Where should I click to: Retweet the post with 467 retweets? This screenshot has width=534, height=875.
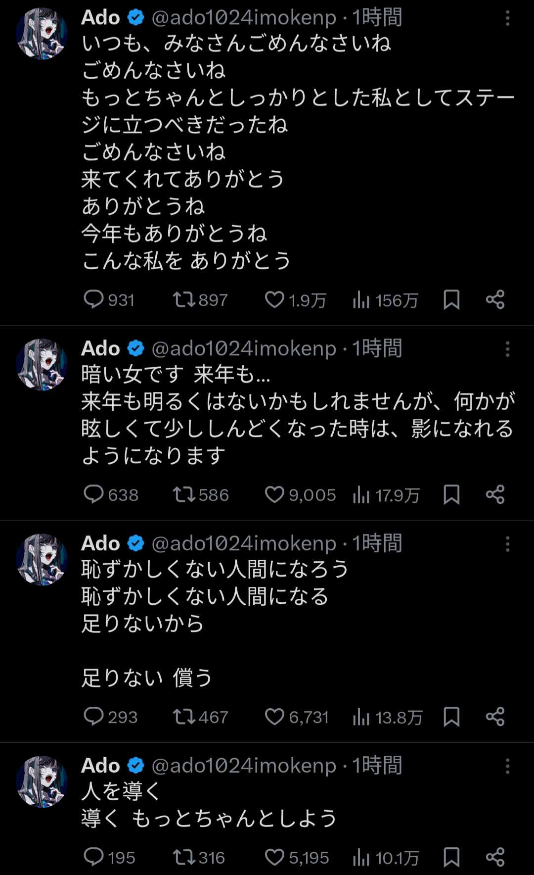[184, 717]
